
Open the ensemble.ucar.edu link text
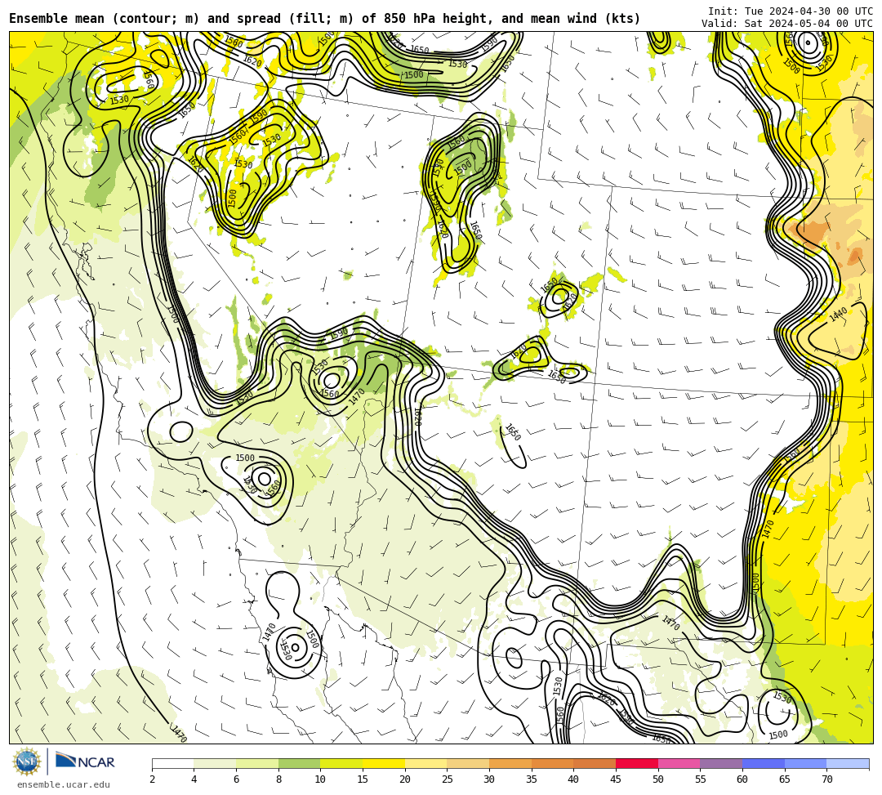pos(64,784)
